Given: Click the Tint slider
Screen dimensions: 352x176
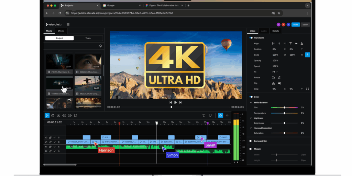Looking at the screenshot, I should 284,108.
